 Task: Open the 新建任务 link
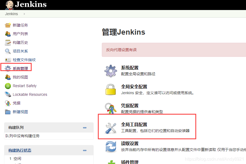[20, 25]
